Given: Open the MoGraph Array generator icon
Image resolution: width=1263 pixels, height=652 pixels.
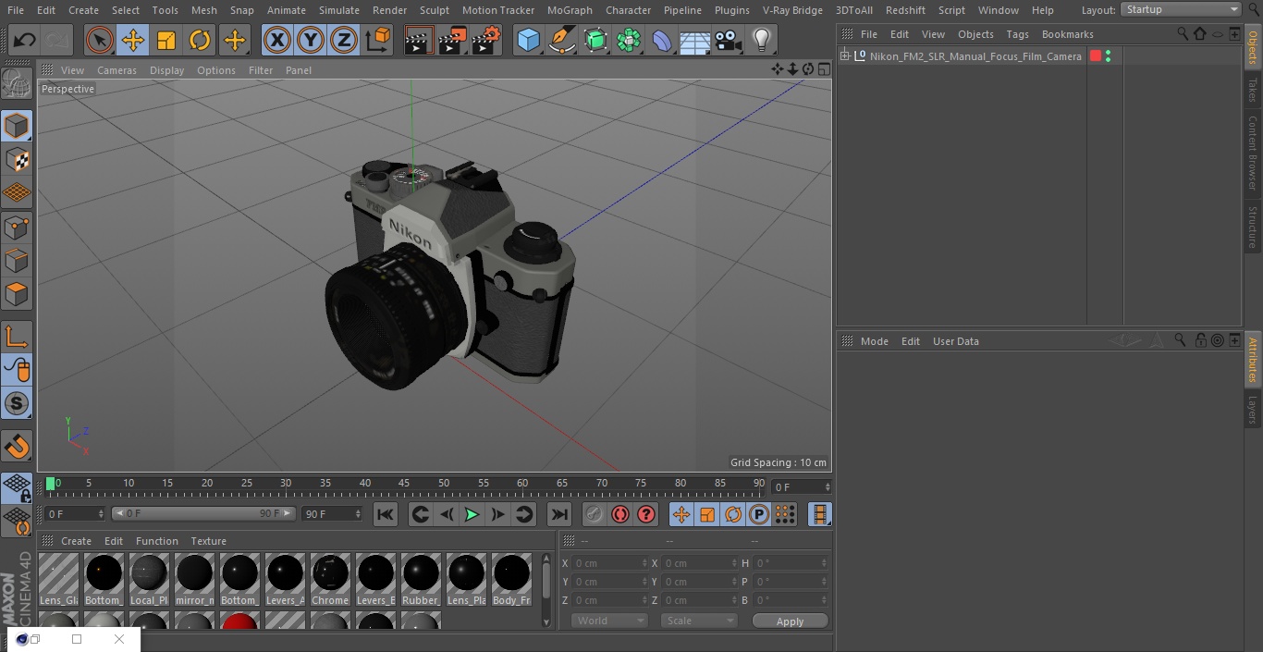Looking at the screenshot, I should click(x=629, y=40).
